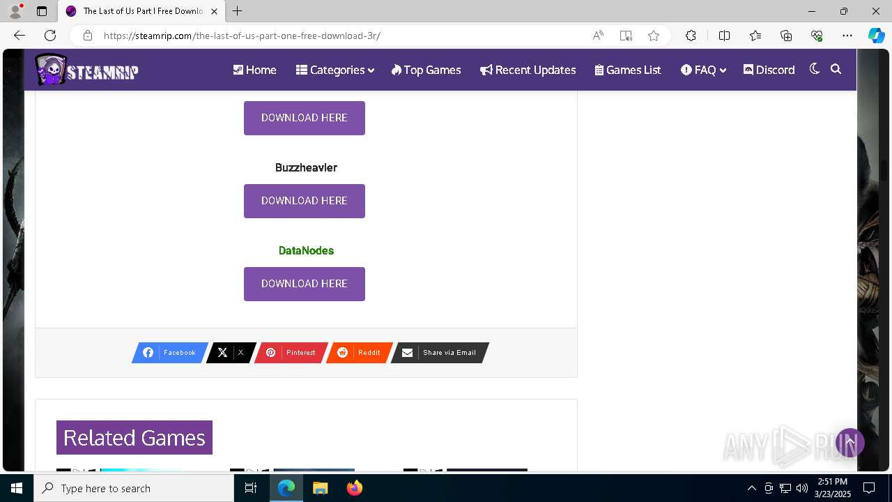Viewport: 892px width, 502px height.
Task: Open the Favorites list
Action: pos(755,36)
